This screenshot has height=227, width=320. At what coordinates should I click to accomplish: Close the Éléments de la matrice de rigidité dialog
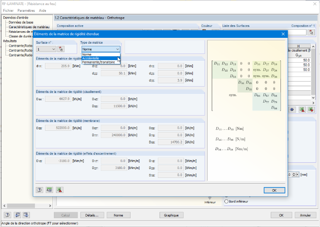point(283,34)
